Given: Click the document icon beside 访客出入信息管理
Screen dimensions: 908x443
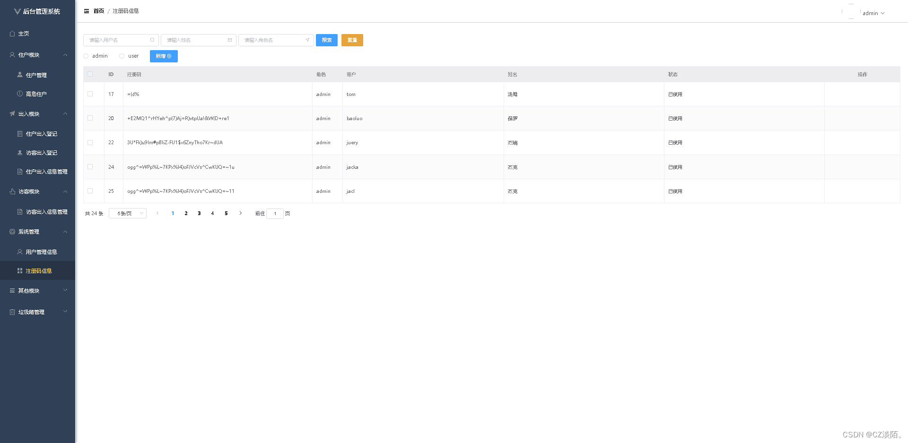Looking at the screenshot, I should click(20, 212).
